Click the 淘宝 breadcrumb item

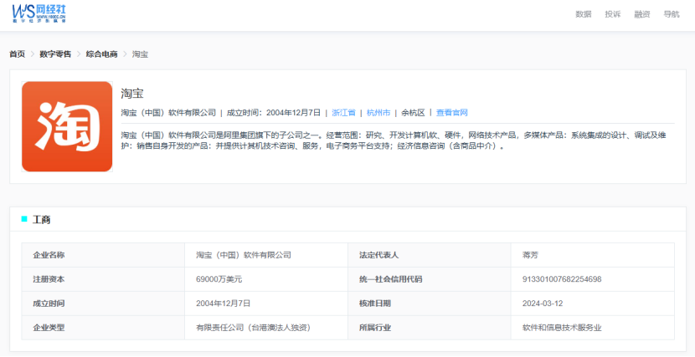click(x=140, y=54)
